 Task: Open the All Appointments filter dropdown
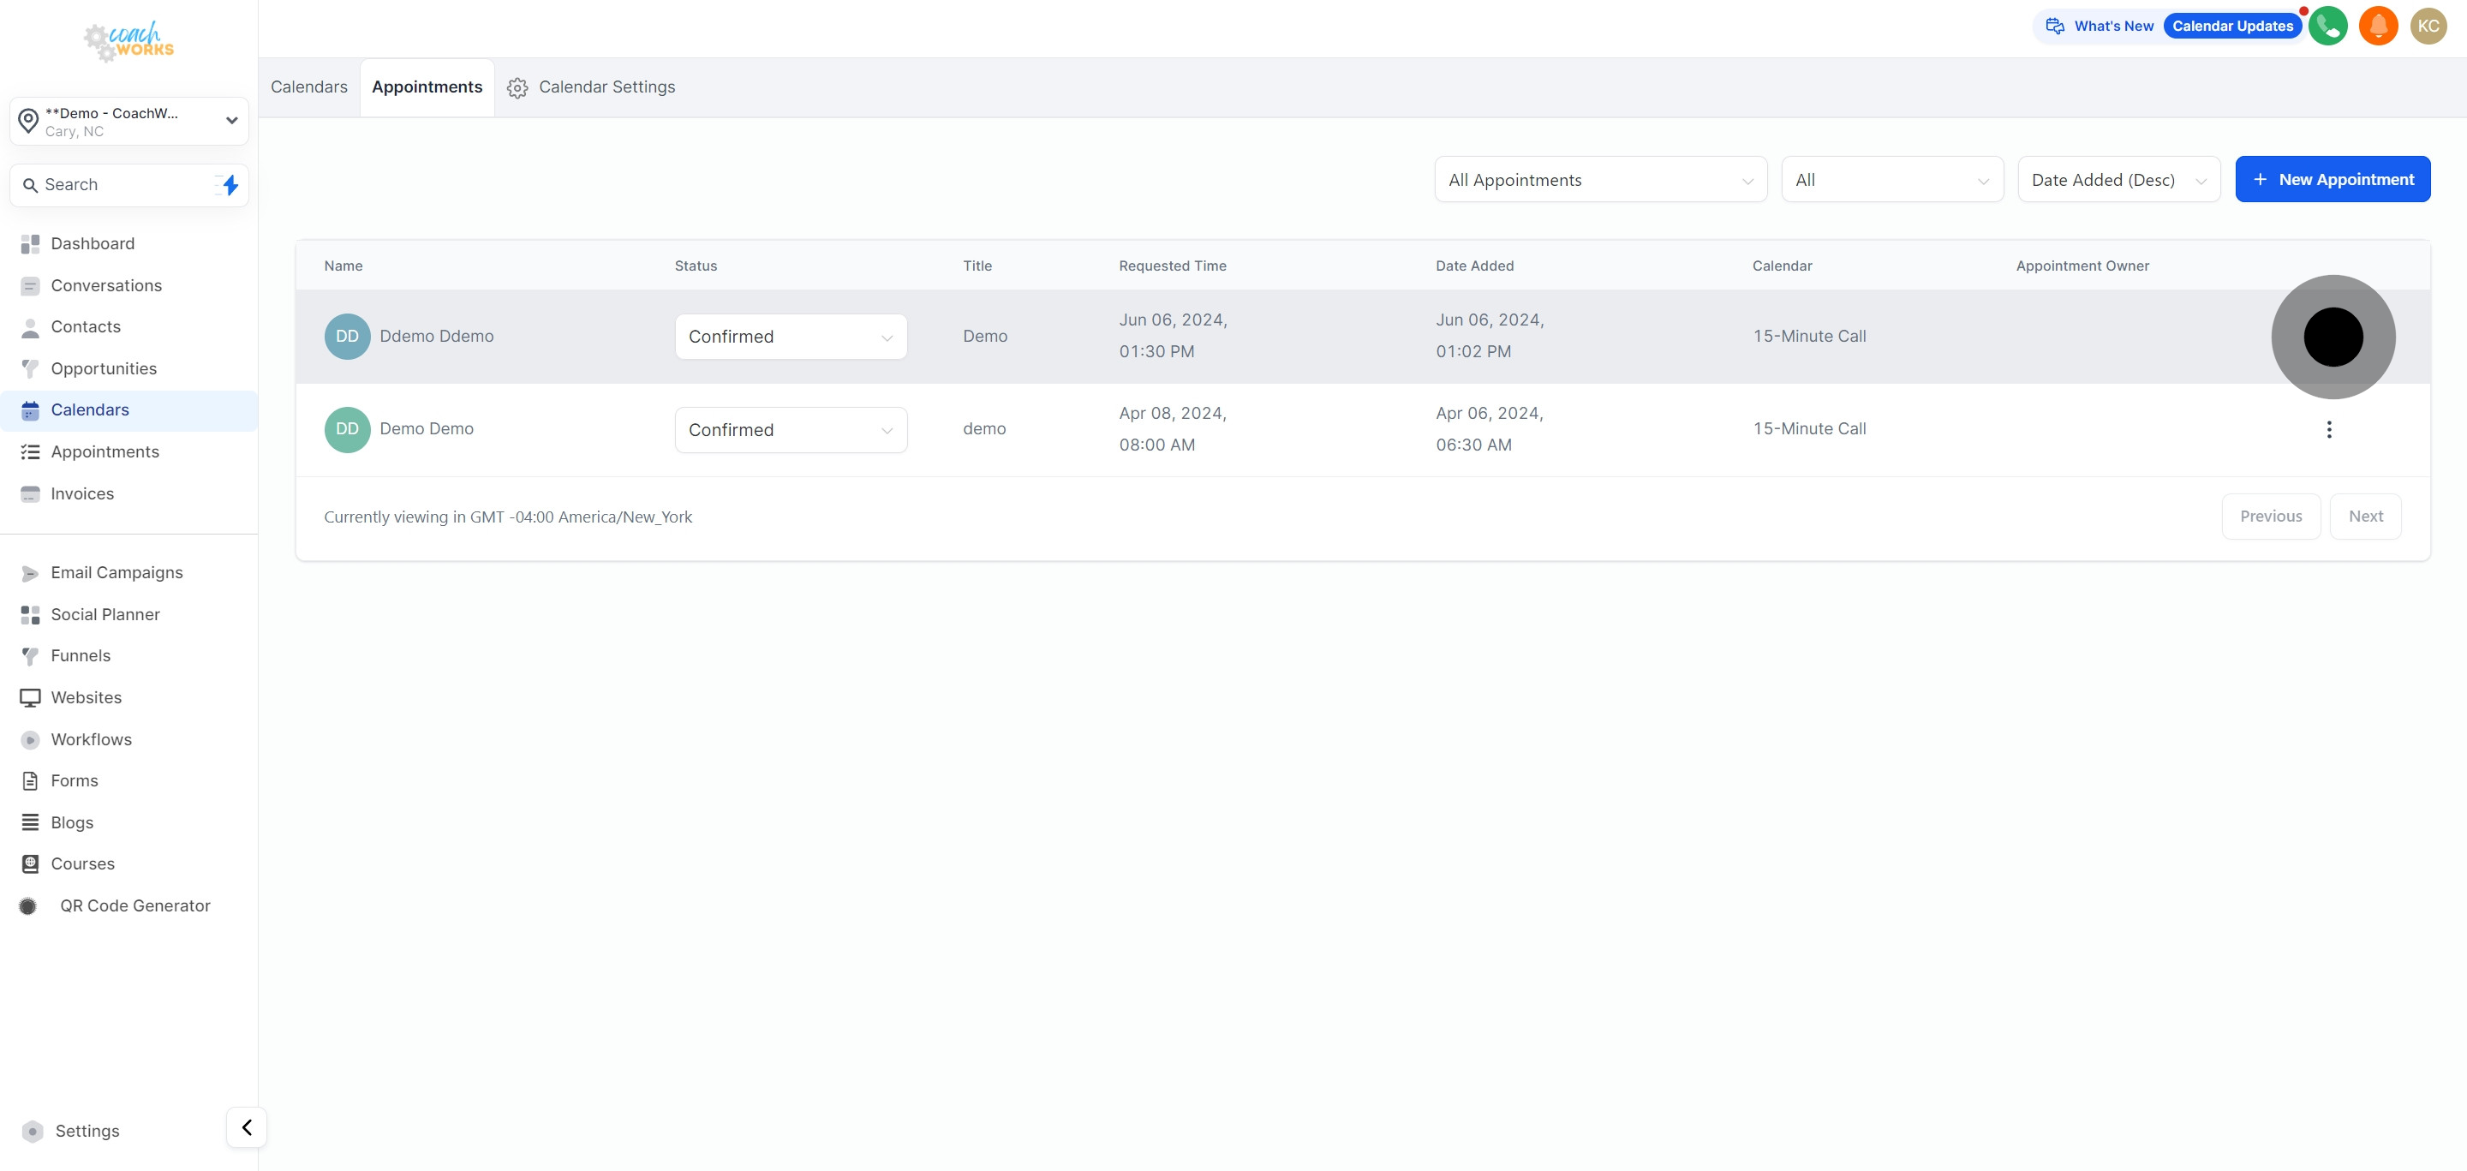1599,180
